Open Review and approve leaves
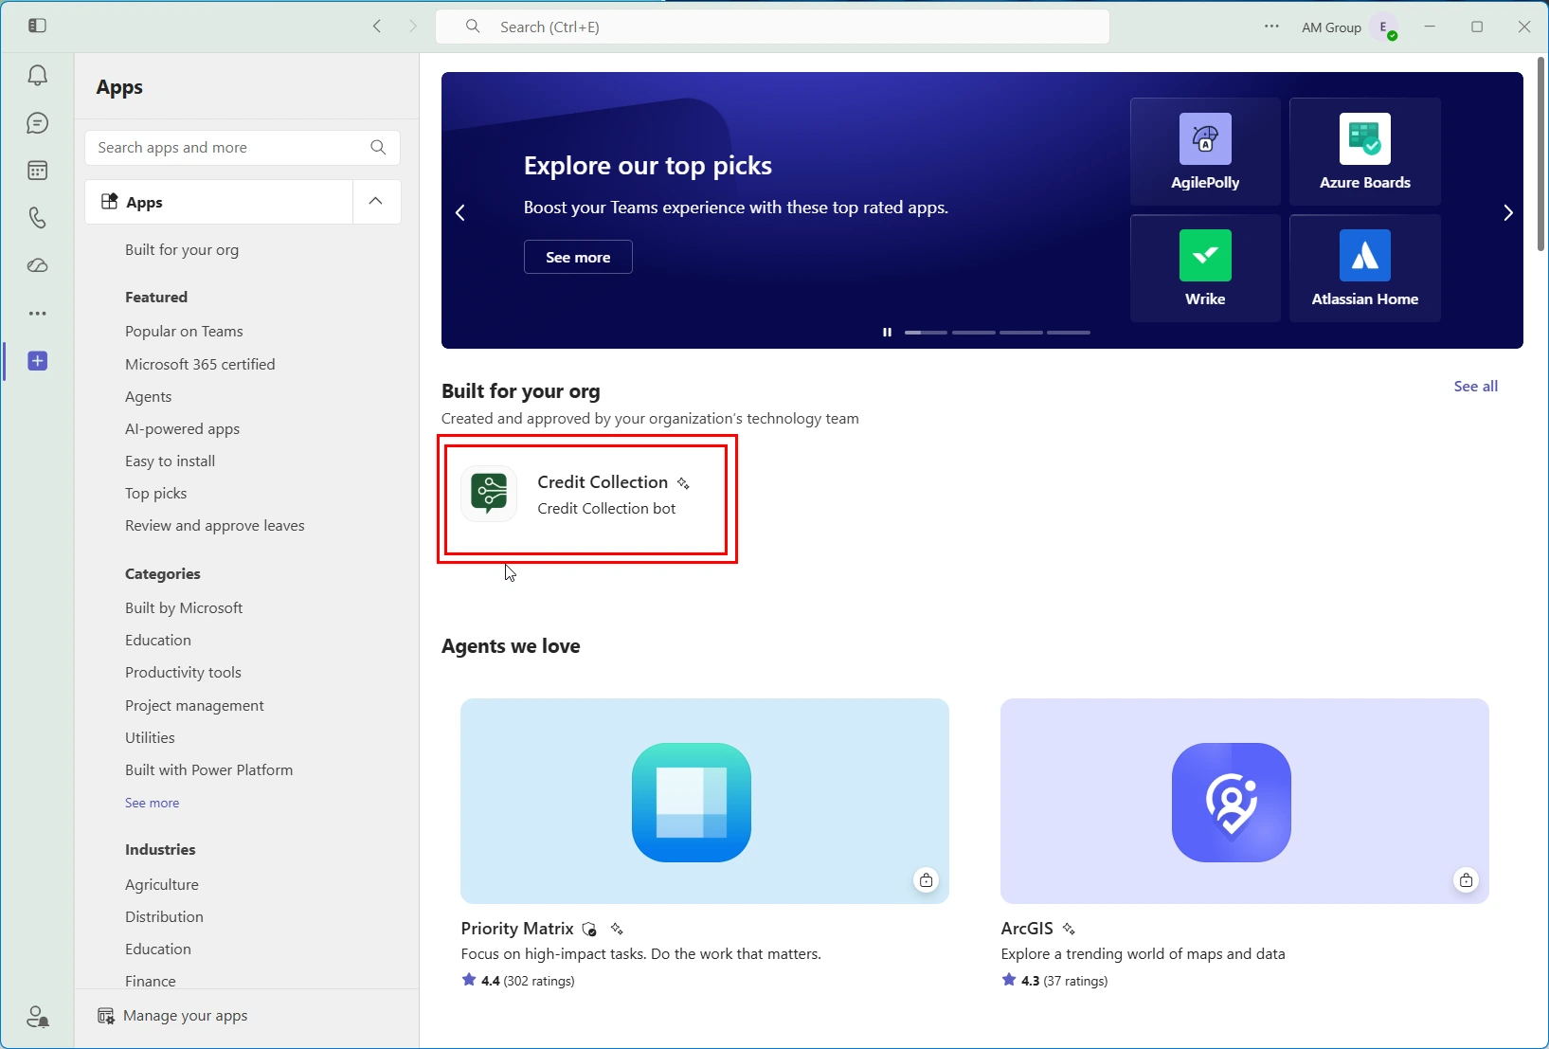 pyautogui.click(x=215, y=526)
